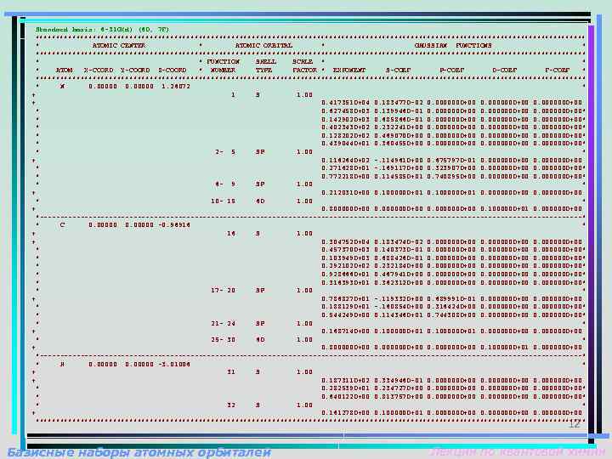Image resolution: width=612 pixels, height=459 pixels.
Task: Click exponent '0.402343D+02'
Action: 345,127
